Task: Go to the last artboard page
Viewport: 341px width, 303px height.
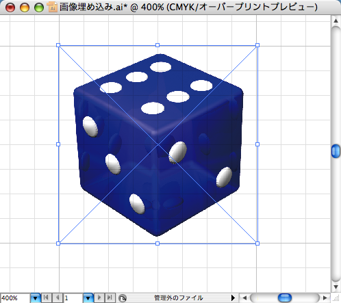Action: pos(110,298)
